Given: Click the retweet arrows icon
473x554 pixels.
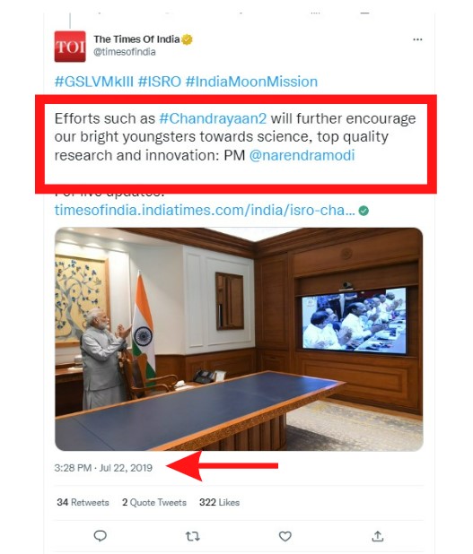Looking at the screenshot, I should tap(192, 536).
